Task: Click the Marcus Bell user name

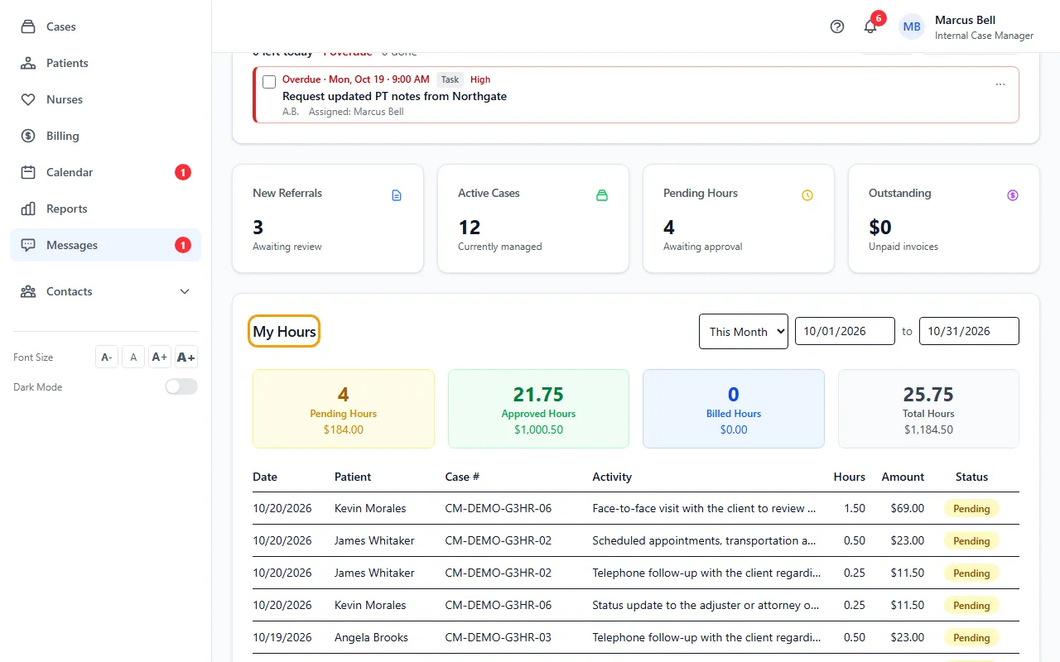Action: (x=965, y=20)
